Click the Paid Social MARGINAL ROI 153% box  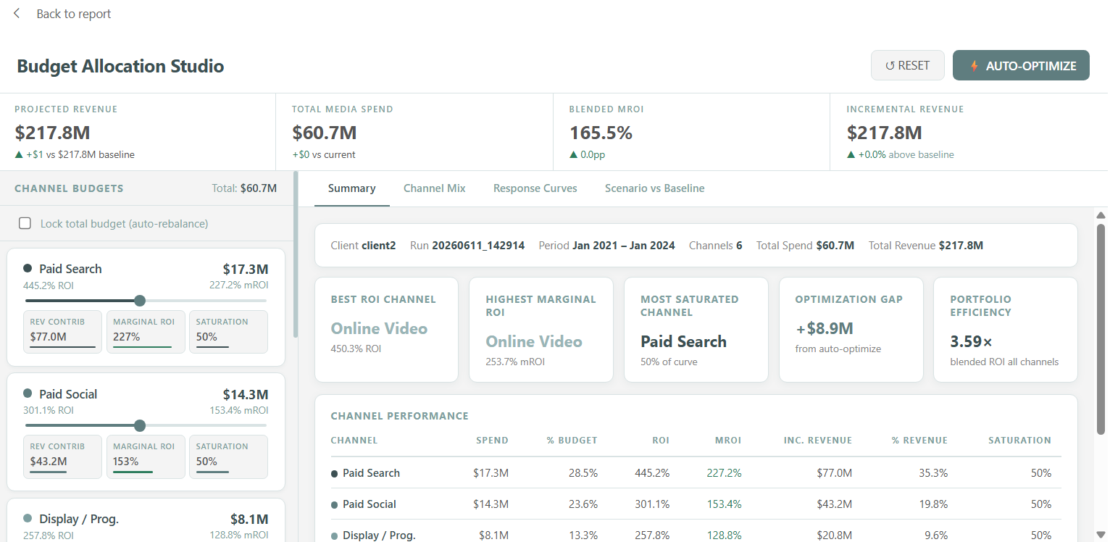pyautogui.click(x=146, y=456)
